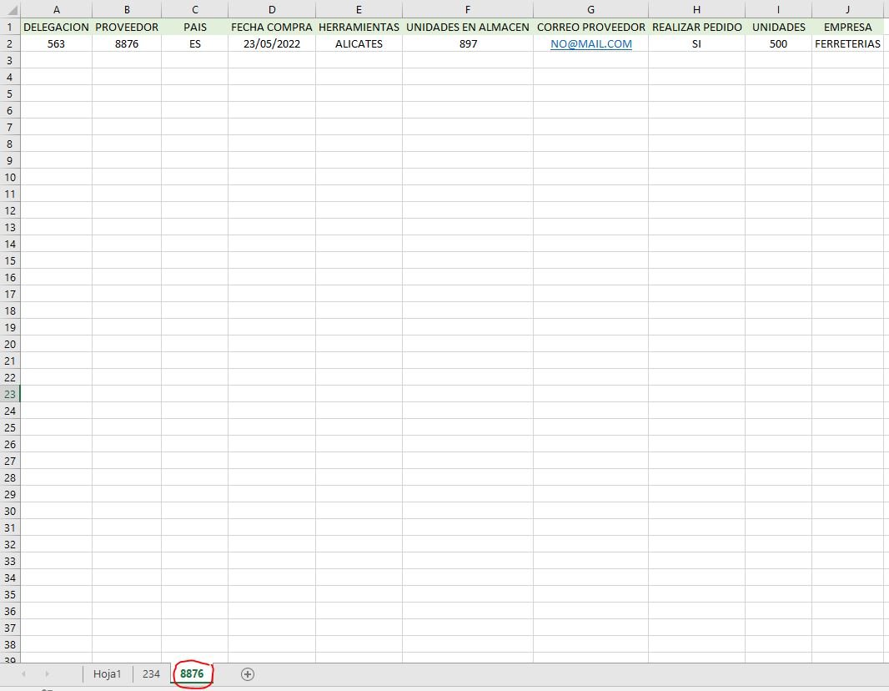This screenshot has height=691, width=889.
Task: Select column B header
Action: point(127,10)
